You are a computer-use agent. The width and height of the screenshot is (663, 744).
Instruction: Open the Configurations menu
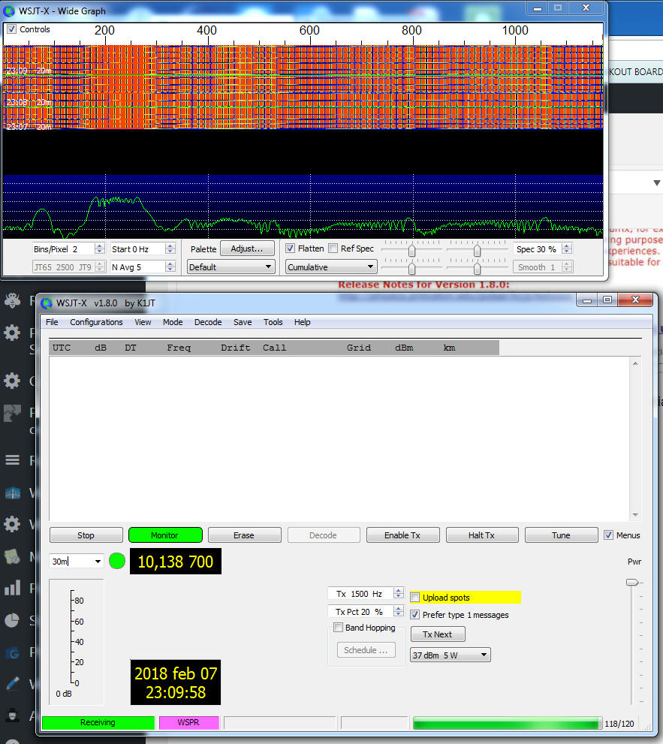96,322
